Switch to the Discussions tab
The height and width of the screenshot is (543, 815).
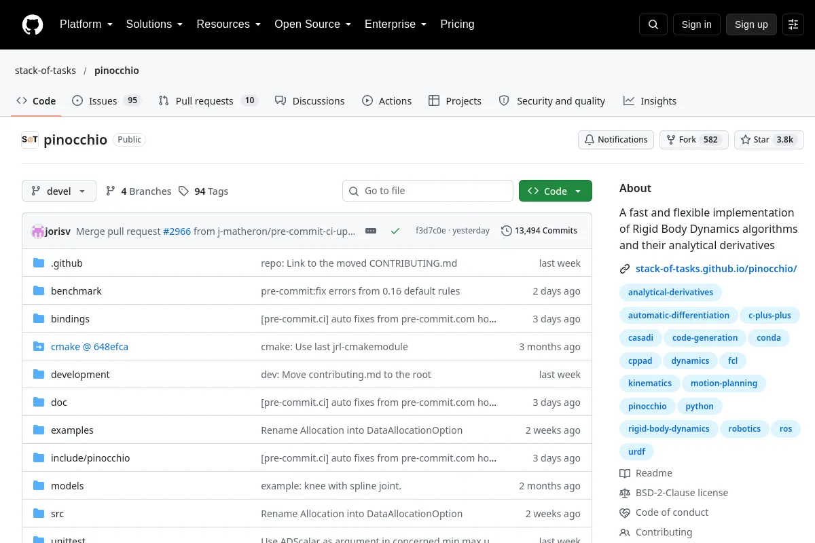[310, 101]
